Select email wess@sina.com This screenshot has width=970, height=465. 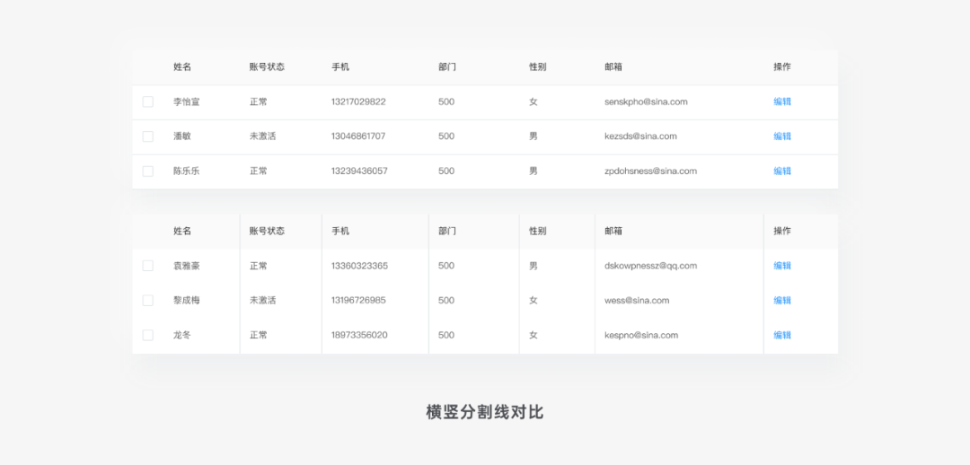pos(637,300)
